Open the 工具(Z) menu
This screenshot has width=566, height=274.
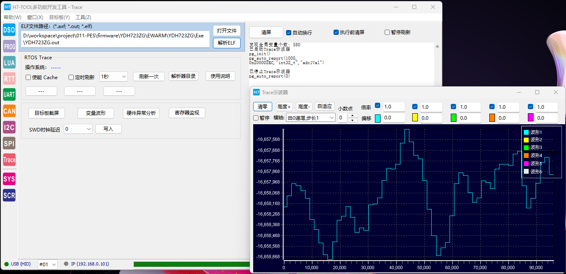pos(83,17)
